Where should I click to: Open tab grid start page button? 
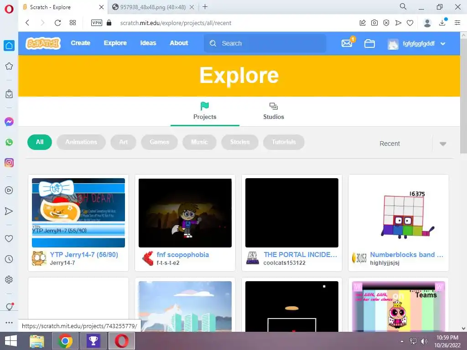click(73, 23)
